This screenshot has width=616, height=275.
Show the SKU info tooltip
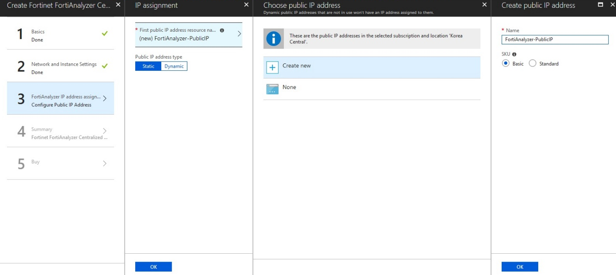[514, 54]
